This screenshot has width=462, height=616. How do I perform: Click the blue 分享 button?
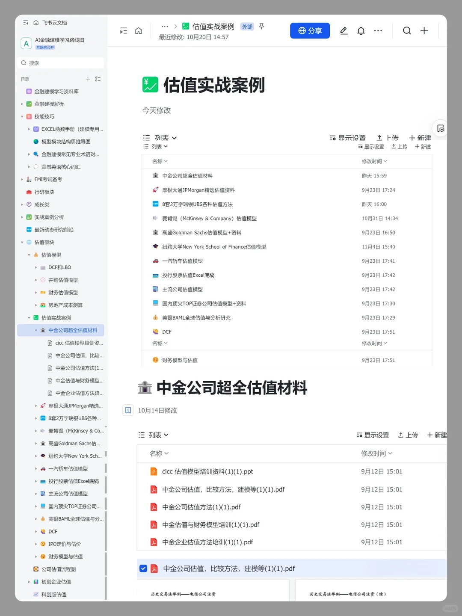click(310, 31)
